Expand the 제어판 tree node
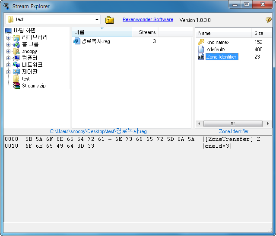This screenshot has width=276, height=236. pos(8,72)
